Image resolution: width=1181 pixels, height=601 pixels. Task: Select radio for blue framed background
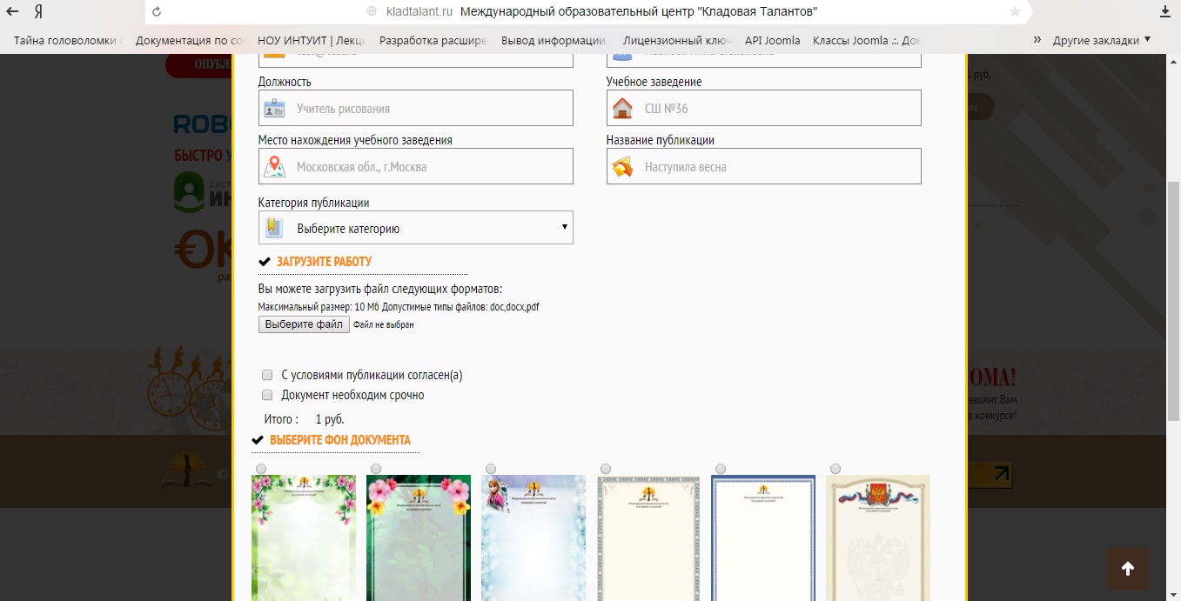point(721,469)
